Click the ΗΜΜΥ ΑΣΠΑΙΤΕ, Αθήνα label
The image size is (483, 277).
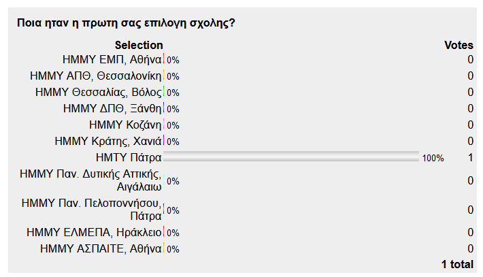click(x=101, y=248)
